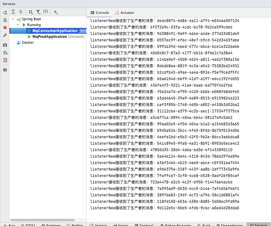Collapse the Running node
The image size is (271, 226).
(x=18, y=25)
